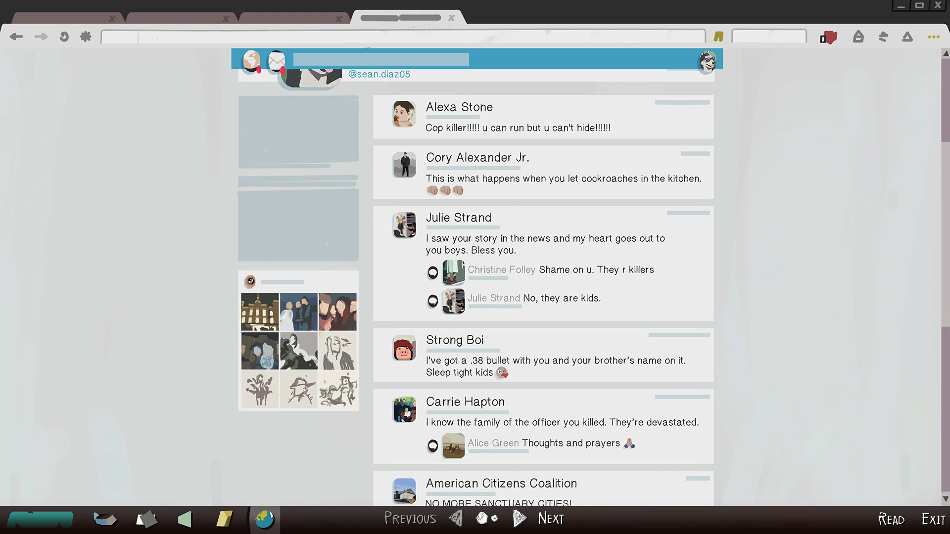Click the page scrollbar down arrow
Viewport: 950px width, 534px height.
(x=946, y=499)
